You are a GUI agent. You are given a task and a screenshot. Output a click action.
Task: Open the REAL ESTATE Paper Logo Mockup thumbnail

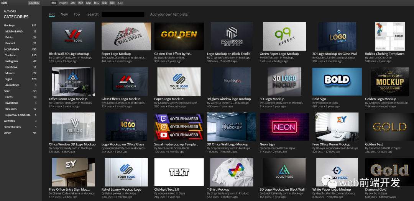click(126, 36)
